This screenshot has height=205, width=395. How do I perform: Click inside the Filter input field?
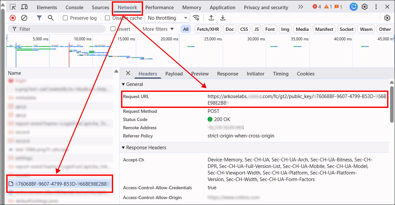[x=56, y=29]
